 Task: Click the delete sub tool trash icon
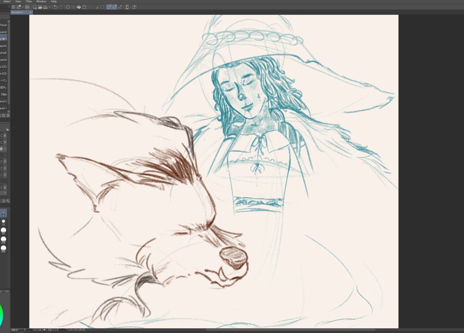(x=8, y=116)
